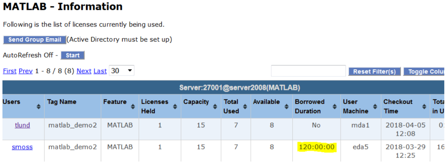Sort by Users column arrow icon
447x167 pixels.
39,107
